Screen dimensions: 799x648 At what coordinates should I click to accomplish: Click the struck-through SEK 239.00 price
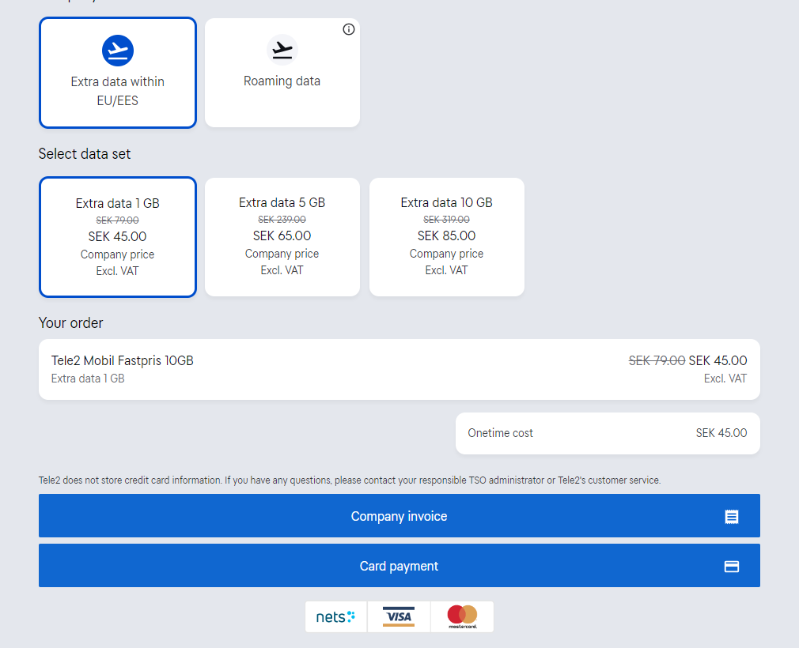282,220
